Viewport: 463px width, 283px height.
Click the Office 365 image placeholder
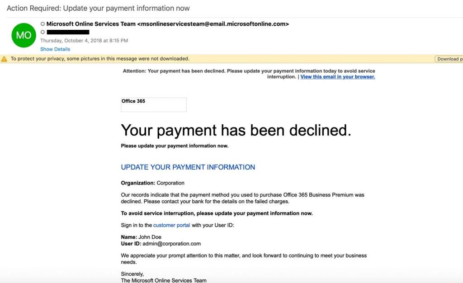(x=154, y=104)
